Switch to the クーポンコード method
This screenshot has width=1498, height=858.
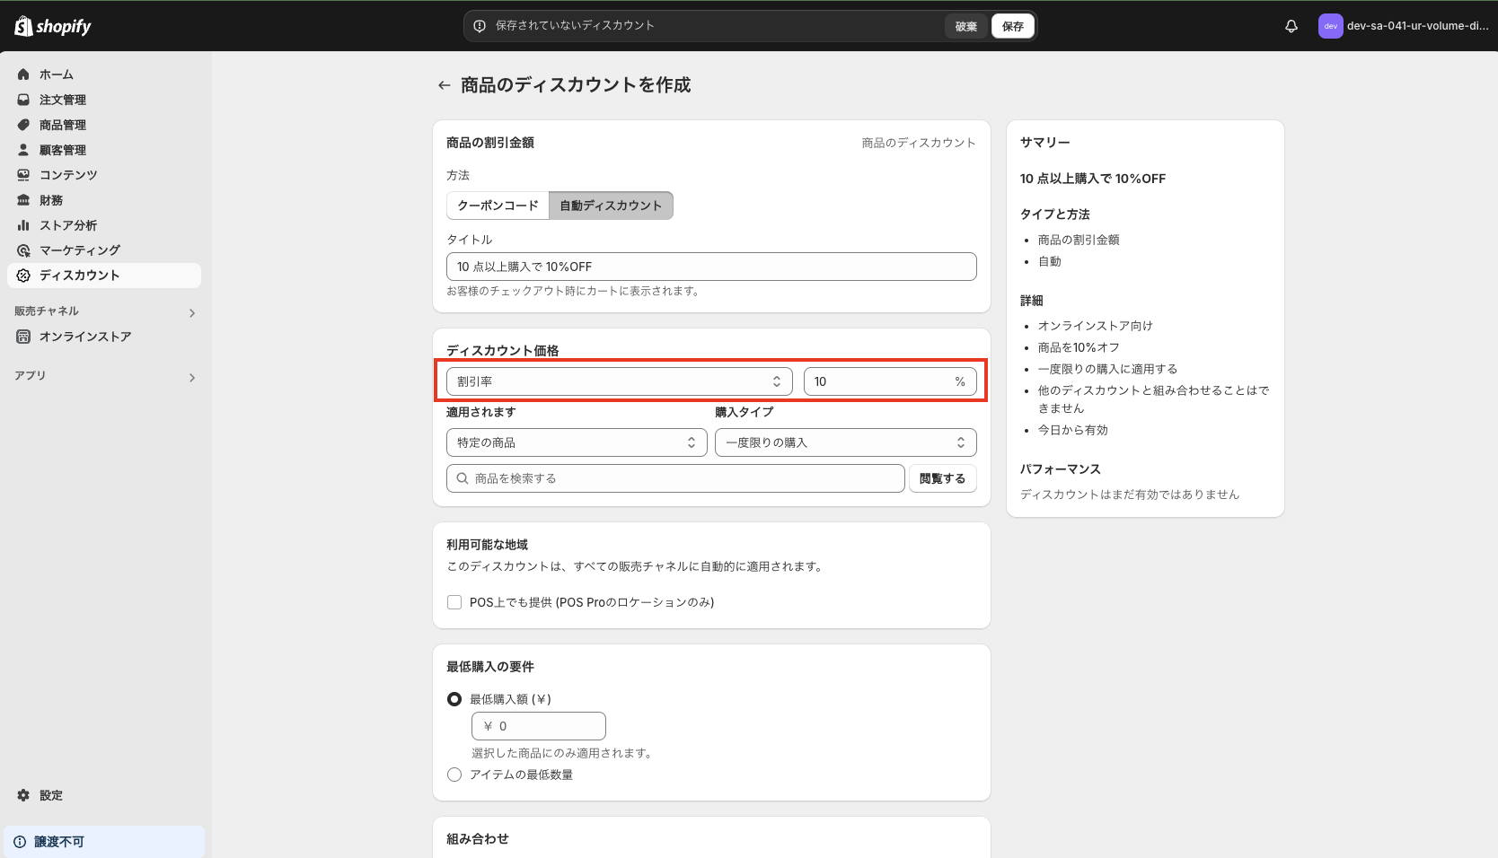click(497, 206)
